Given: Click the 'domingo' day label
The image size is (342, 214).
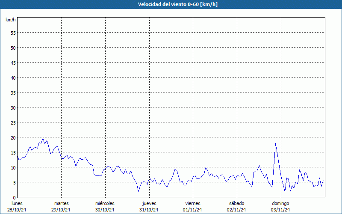Looking at the screenshot, I should 280,203.
